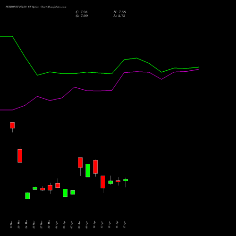Select the 24 Mar date label
236x236 pixels.
click(26, 224)
